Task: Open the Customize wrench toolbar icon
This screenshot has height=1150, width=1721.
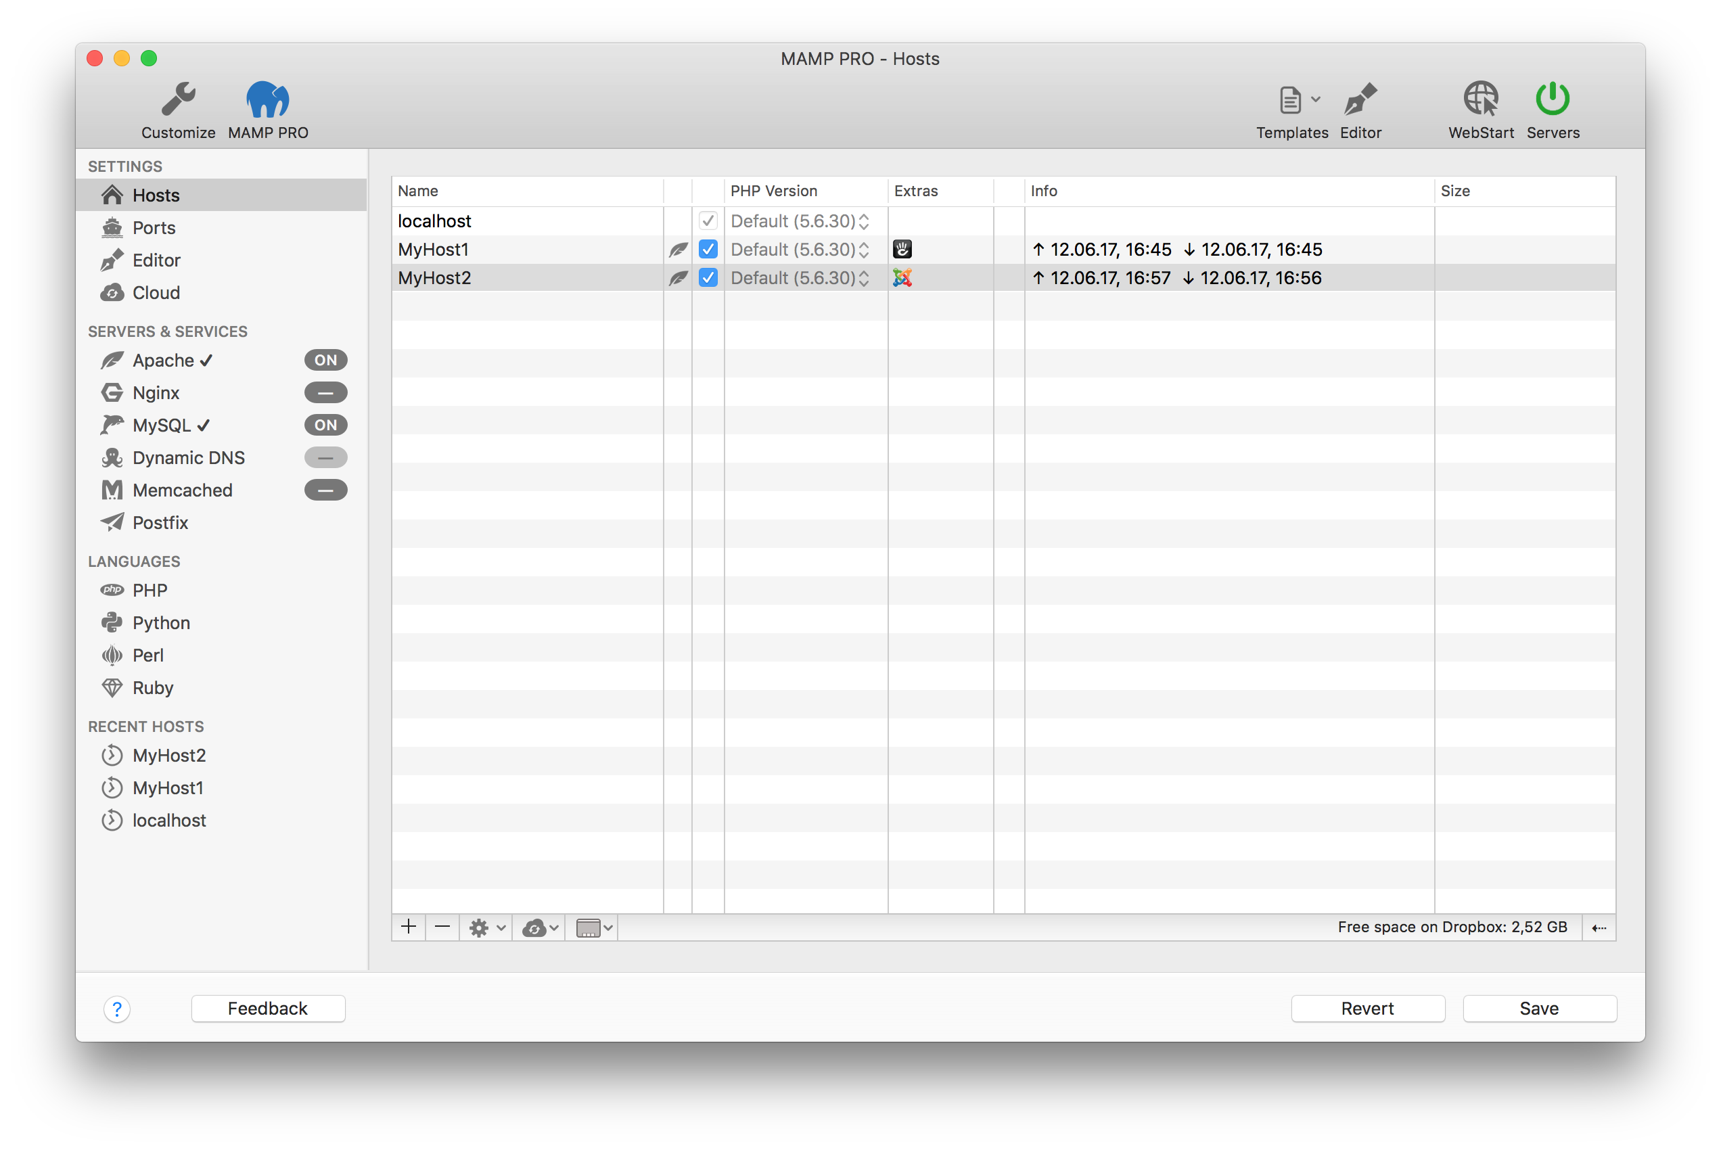Action: 178,99
